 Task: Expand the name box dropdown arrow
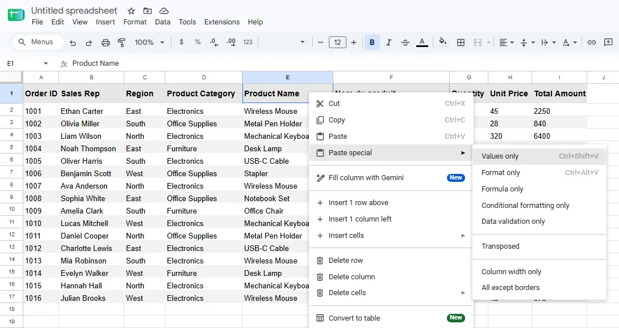pyautogui.click(x=45, y=63)
